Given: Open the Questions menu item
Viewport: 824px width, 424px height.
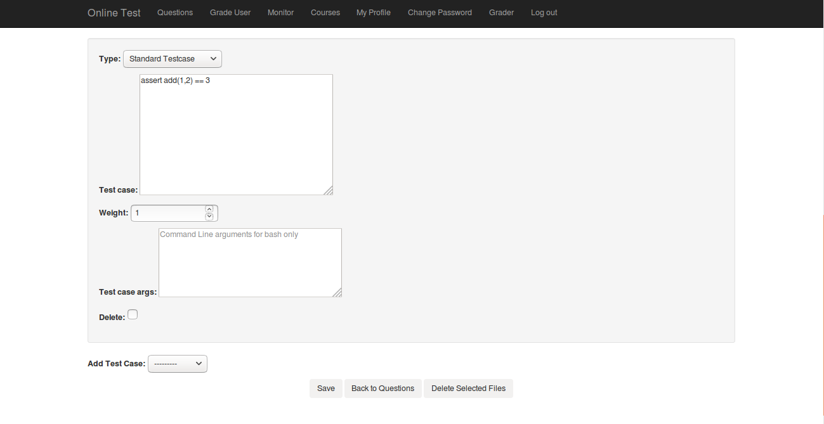Looking at the screenshot, I should tap(175, 13).
